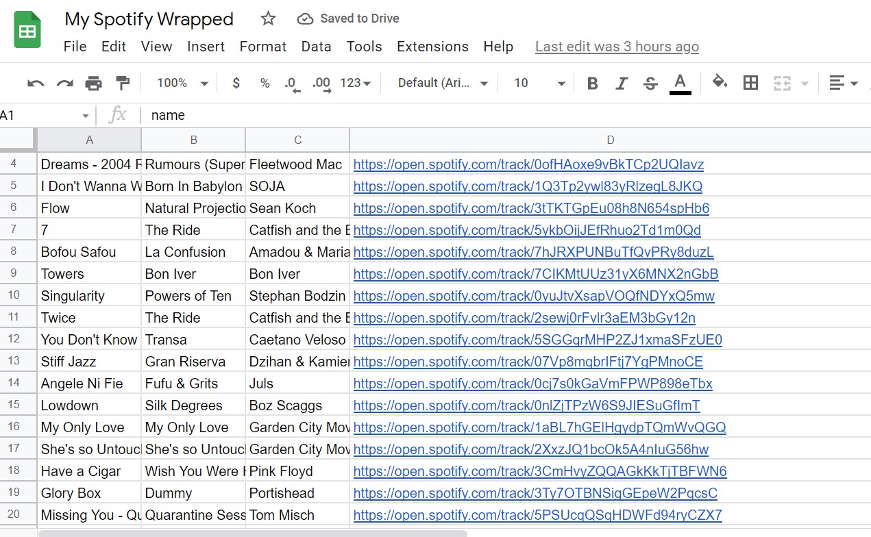Screen dimensions: 871x537
Task: Select the cell containing Bofou Safou
Action: (x=89, y=252)
